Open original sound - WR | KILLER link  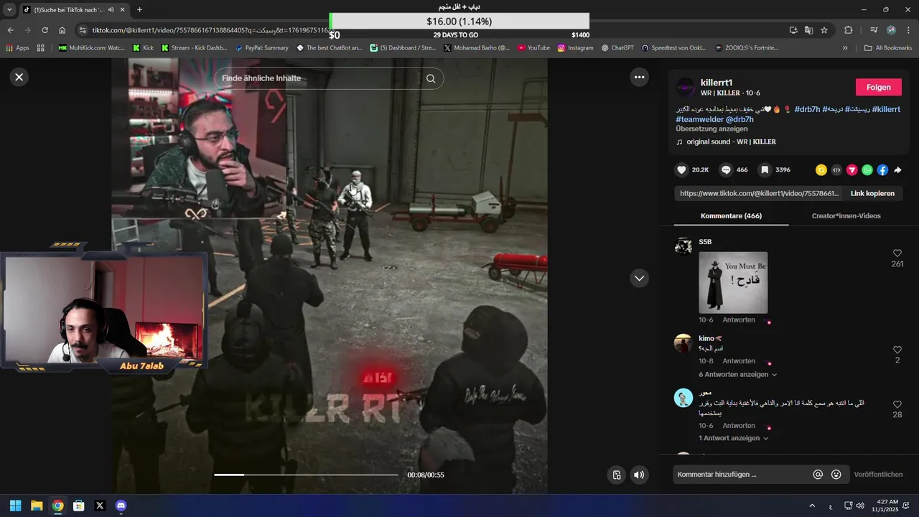(x=731, y=141)
